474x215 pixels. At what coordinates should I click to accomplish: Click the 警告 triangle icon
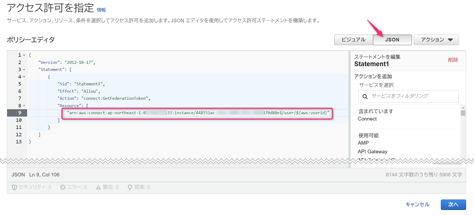tap(98, 187)
